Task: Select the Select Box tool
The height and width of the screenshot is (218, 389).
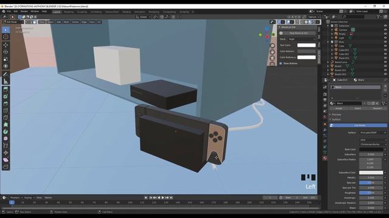Action: click(x=5, y=30)
